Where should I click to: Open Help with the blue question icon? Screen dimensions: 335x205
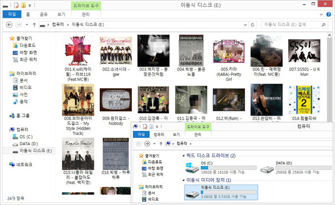coord(329,15)
